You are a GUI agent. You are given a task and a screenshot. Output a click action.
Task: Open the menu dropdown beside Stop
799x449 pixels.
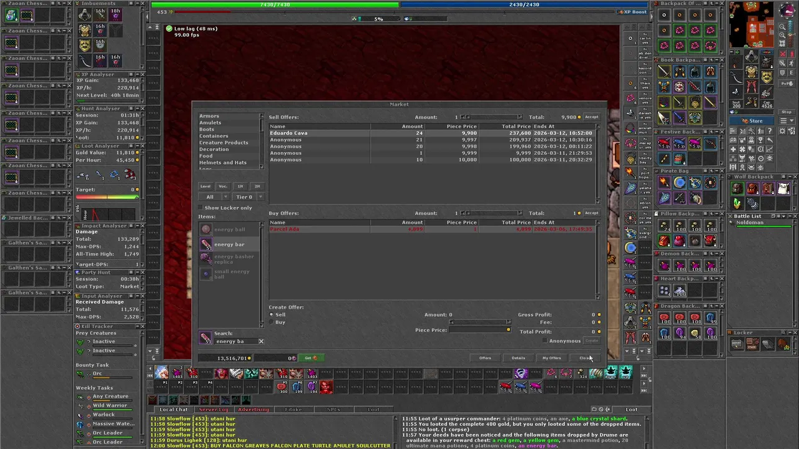click(787, 120)
